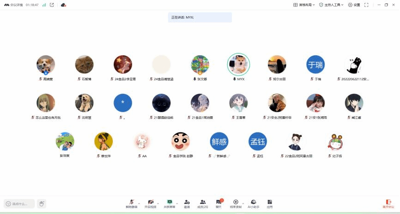Click 离开会议 to leave meeting
The height and width of the screenshot is (214, 400).
(x=388, y=203)
